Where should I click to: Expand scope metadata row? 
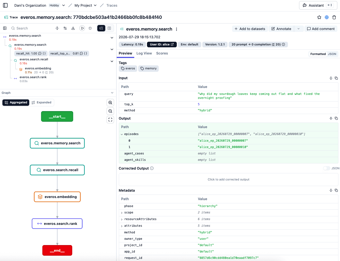tap(122, 213)
